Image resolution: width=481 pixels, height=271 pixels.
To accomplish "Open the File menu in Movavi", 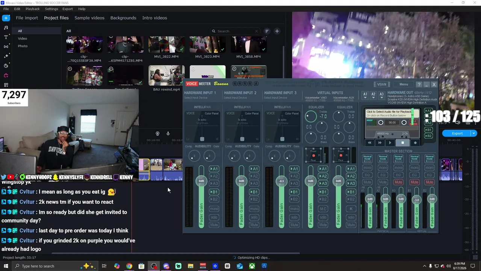I will click(x=6, y=9).
